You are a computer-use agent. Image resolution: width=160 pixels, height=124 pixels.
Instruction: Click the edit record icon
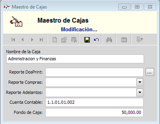64,40
